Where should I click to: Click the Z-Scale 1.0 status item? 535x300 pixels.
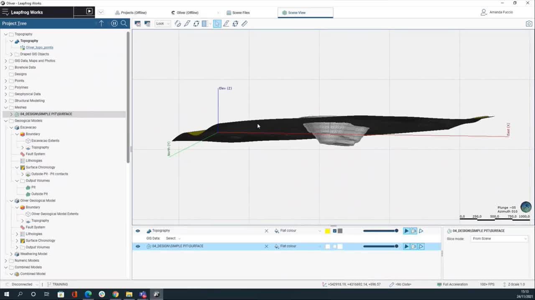514,284
